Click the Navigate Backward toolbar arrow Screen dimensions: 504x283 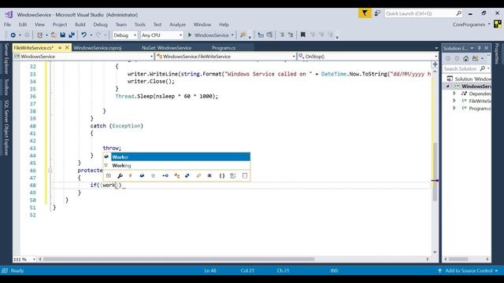coord(13,35)
